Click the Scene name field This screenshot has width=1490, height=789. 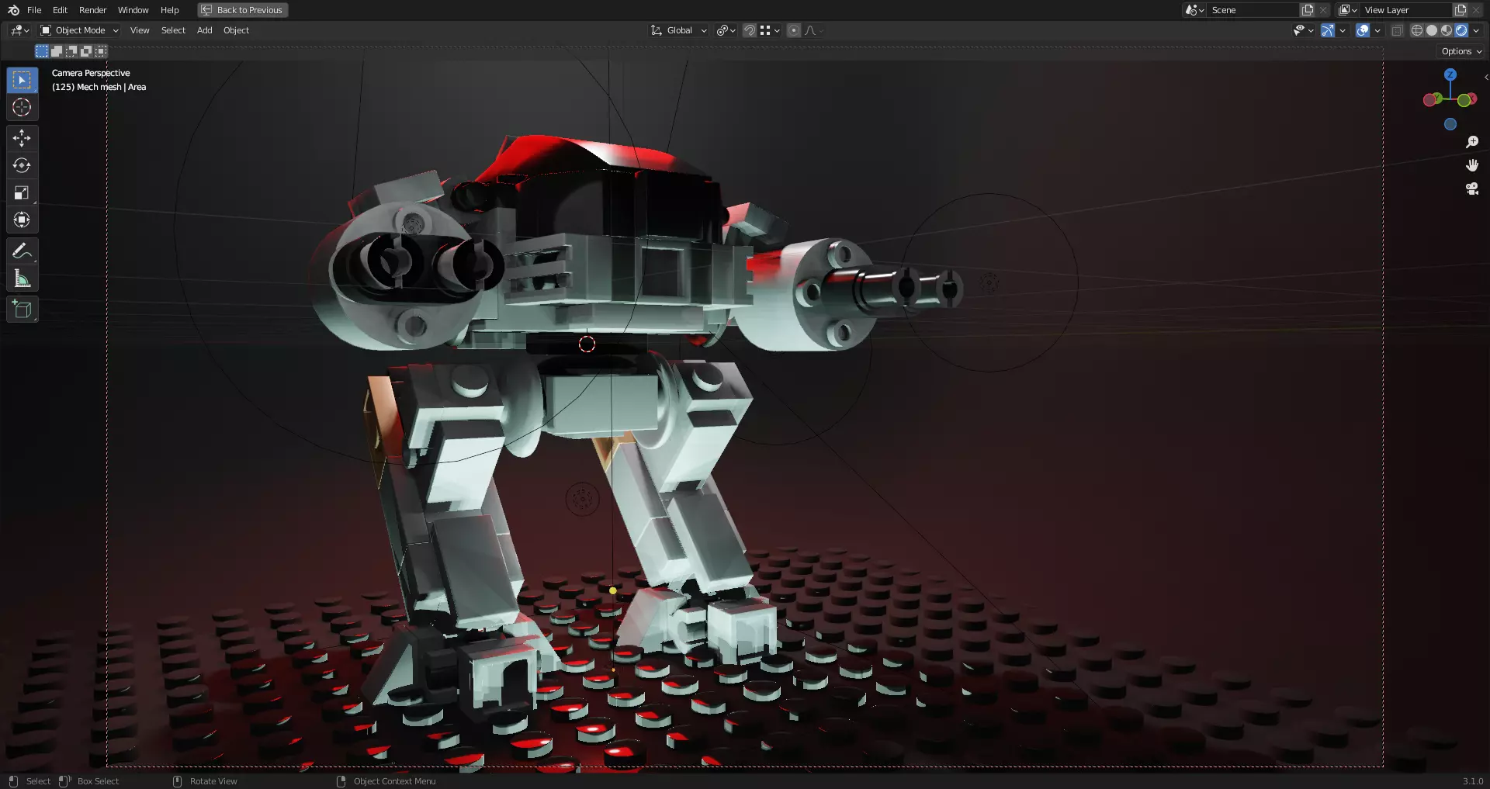tap(1253, 10)
